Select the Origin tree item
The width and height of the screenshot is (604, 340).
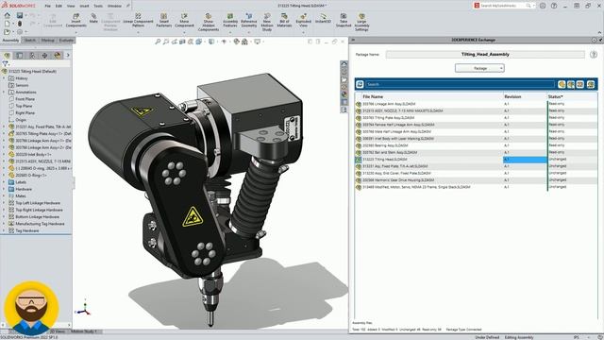21,120
